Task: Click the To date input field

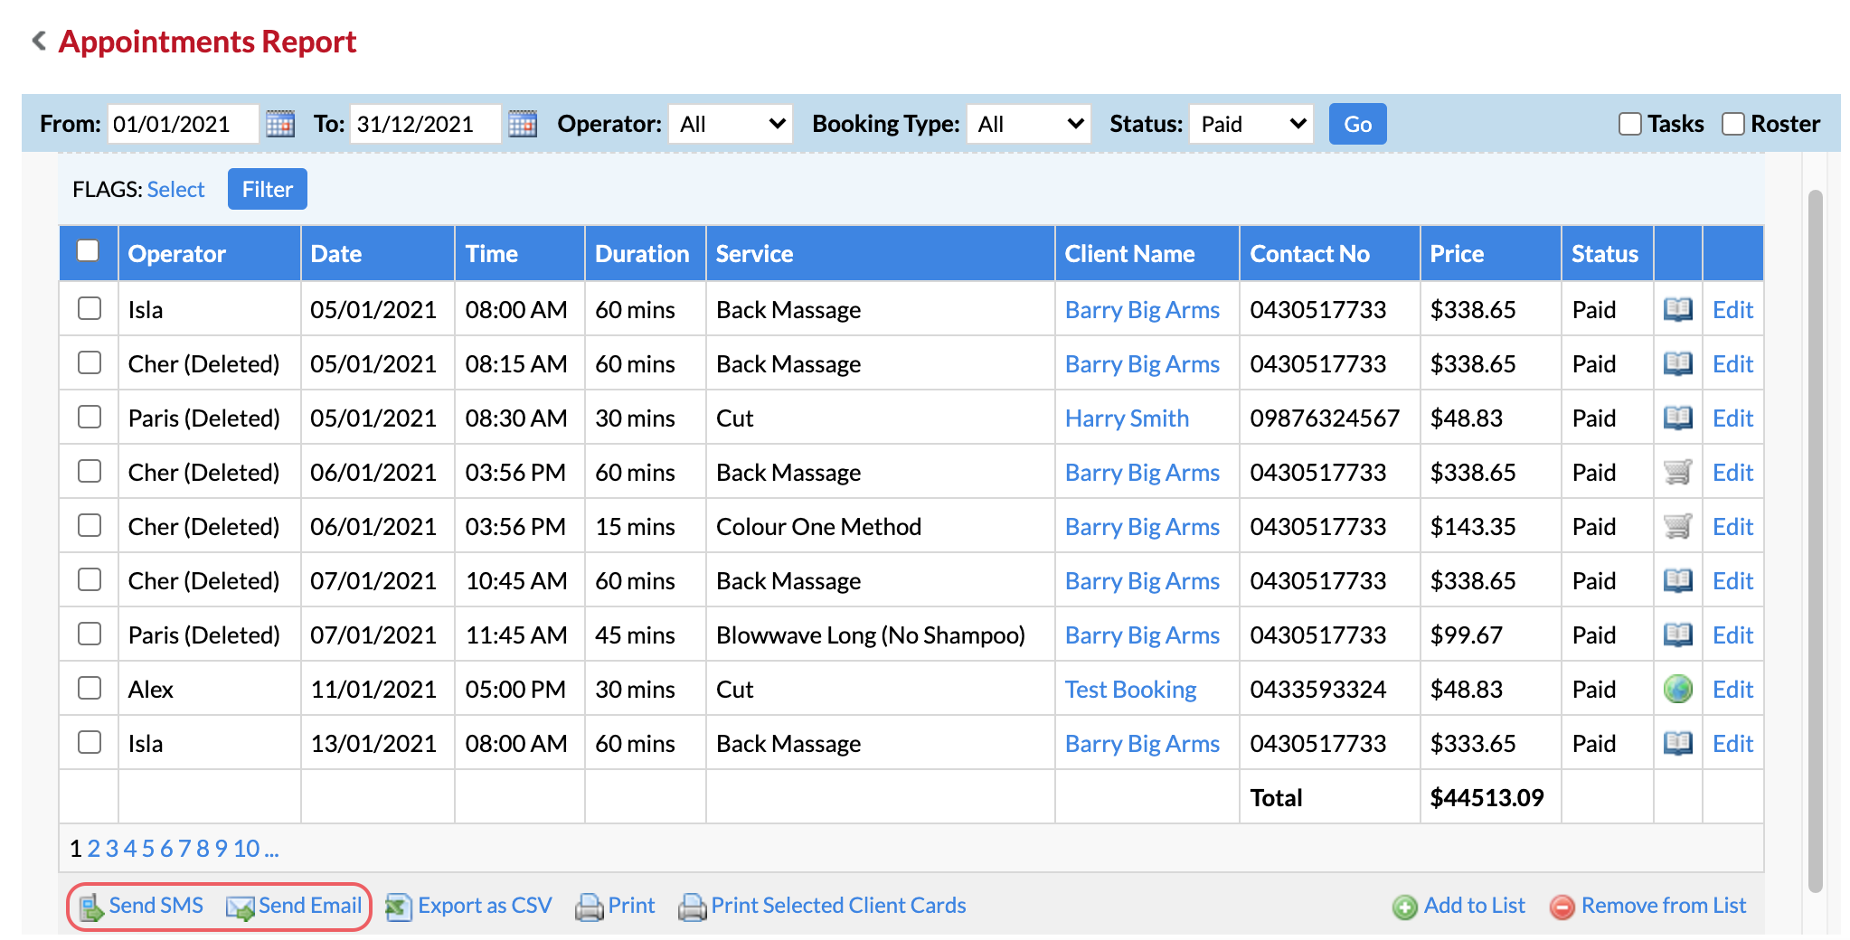Action: pos(426,124)
